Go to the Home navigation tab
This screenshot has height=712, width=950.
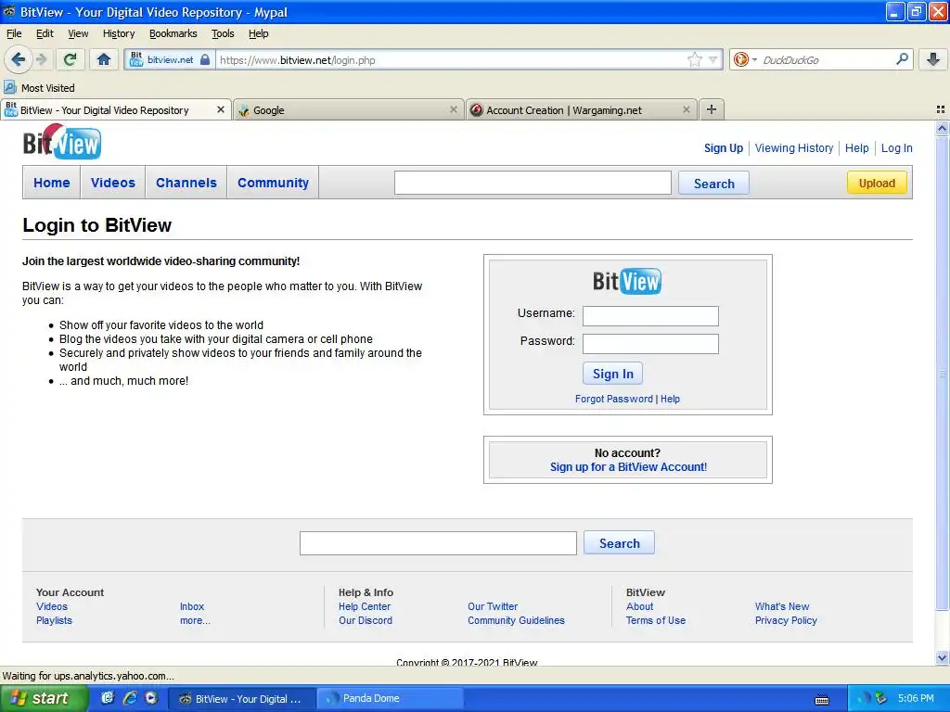click(x=52, y=183)
